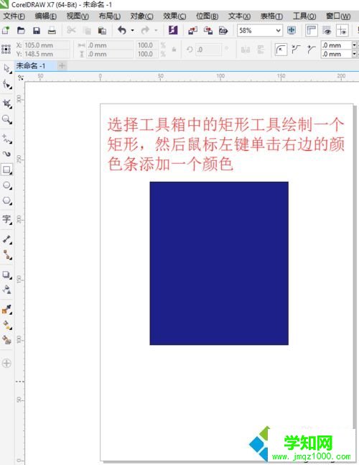The height and width of the screenshot is (465, 359).
Task: Select the Color Eyedropper tool
Action: click(6, 309)
